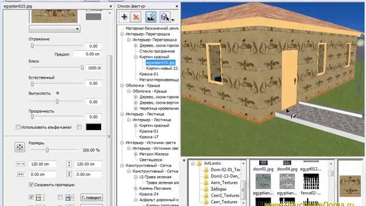Close the Список фактур panel
The image size is (366, 206).
pyautogui.click(x=177, y=6)
